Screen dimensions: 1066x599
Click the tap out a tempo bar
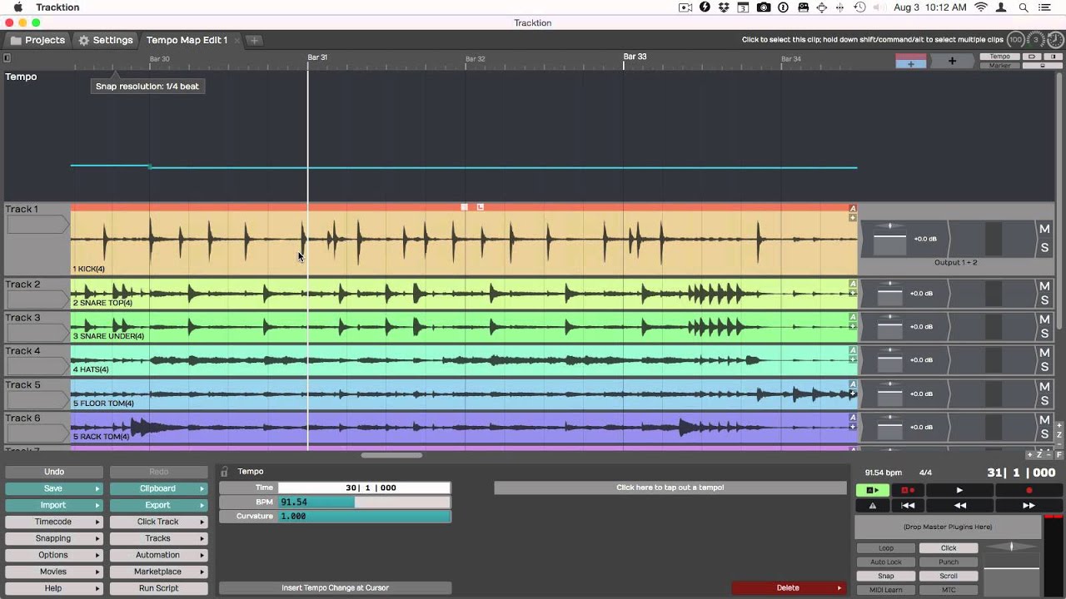click(x=670, y=488)
